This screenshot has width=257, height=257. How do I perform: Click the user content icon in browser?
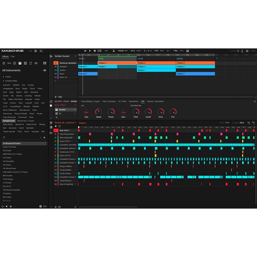click(x=45, y=63)
